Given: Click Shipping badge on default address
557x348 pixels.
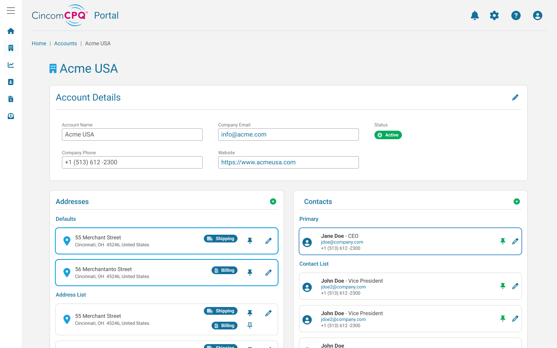Looking at the screenshot, I should [220, 239].
